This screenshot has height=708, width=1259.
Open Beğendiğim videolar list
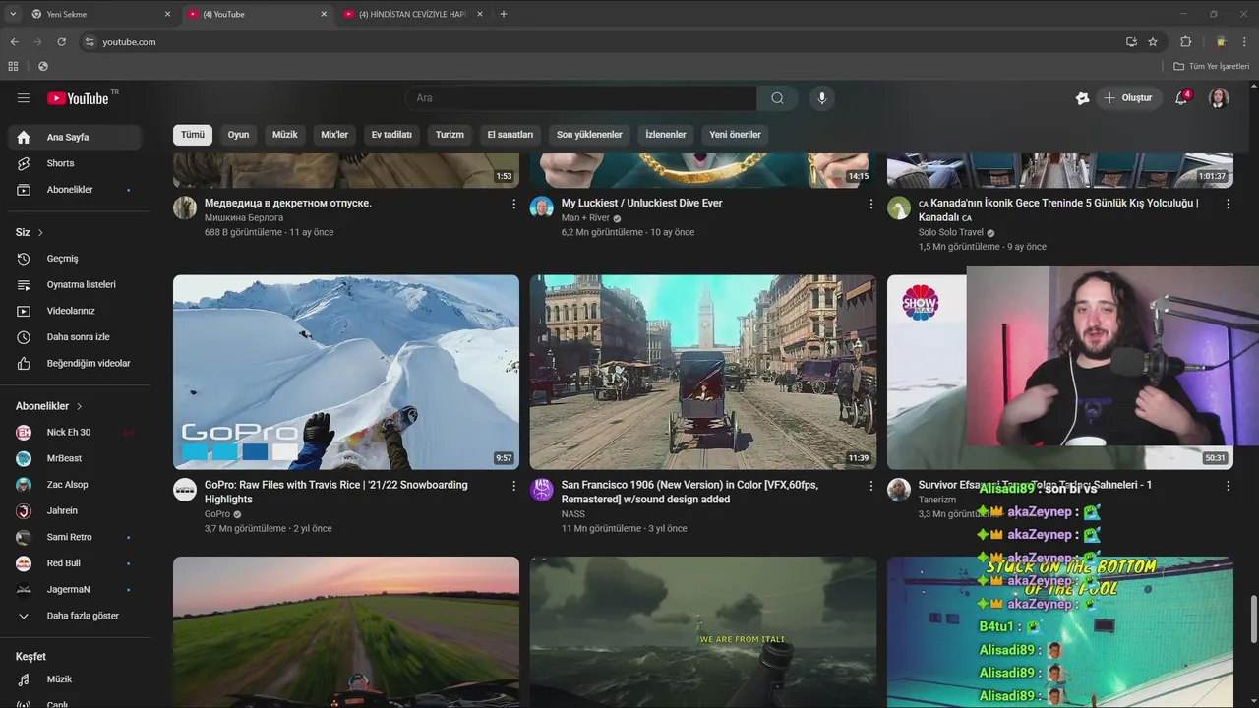(75, 363)
